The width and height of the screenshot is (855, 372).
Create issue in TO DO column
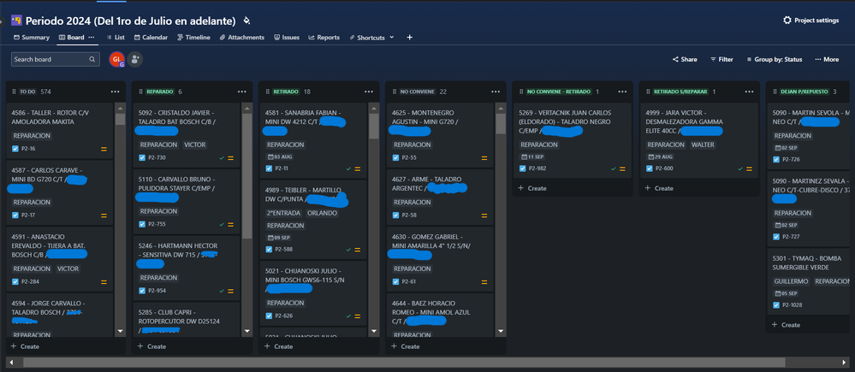[25, 346]
